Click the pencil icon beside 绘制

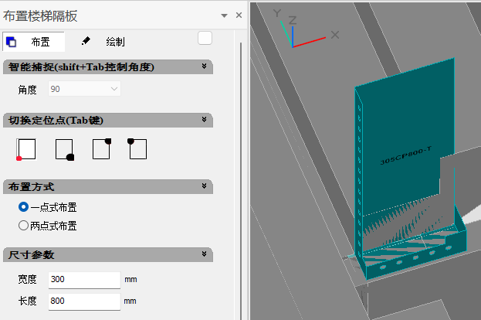(86, 42)
